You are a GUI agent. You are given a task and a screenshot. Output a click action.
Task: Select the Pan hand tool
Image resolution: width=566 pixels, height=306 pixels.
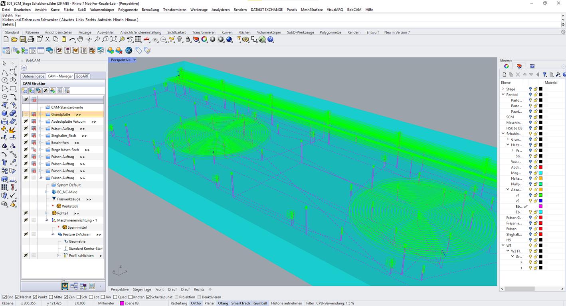tap(80, 39)
